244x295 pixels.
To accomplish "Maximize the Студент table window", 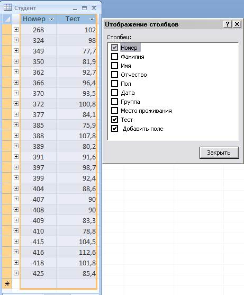I will tap(84, 8).
